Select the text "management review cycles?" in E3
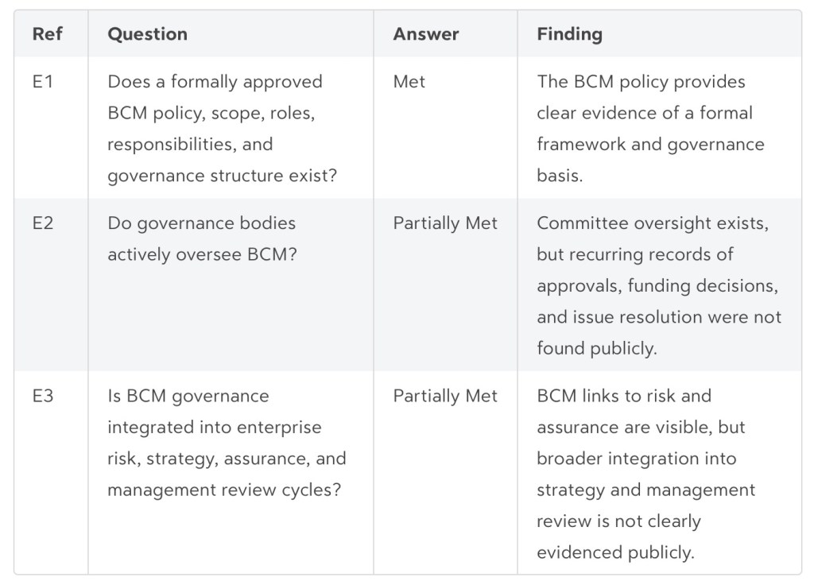814x585 pixels. click(x=224, y=490)
